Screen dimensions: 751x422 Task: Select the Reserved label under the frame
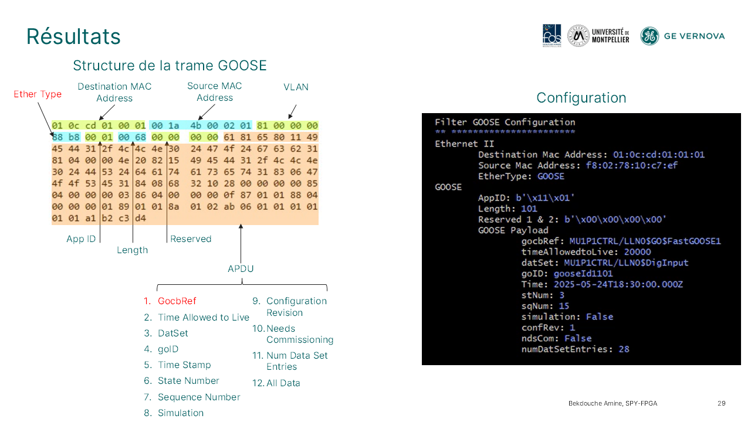pyautogui.click(x=191, y=239)
